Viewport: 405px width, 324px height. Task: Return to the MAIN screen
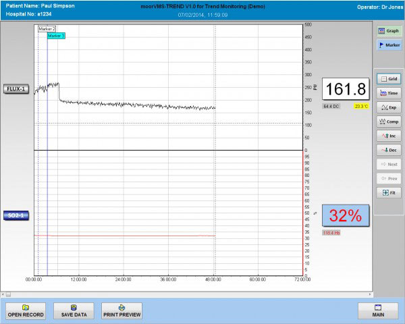click(x=378, y=310)
